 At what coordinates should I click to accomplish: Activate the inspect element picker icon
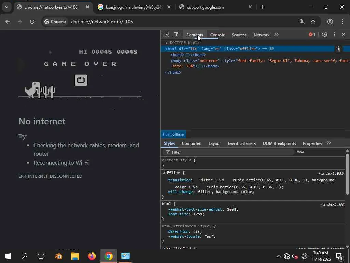[166, 35]
